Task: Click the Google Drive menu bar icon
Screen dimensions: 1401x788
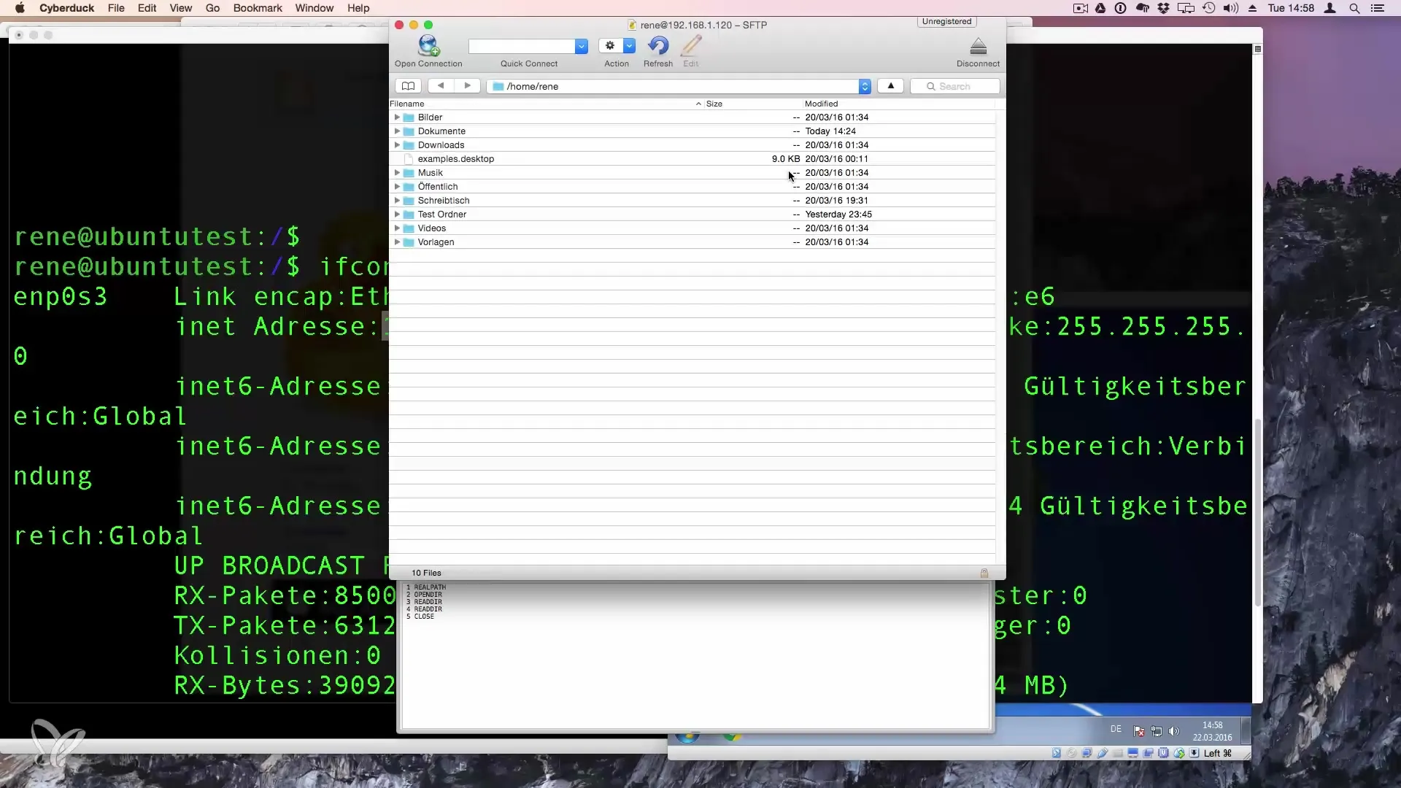Action: click(1100, 8)
